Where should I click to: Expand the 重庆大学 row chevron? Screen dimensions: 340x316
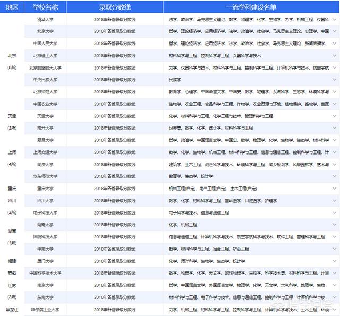[334, 189]
